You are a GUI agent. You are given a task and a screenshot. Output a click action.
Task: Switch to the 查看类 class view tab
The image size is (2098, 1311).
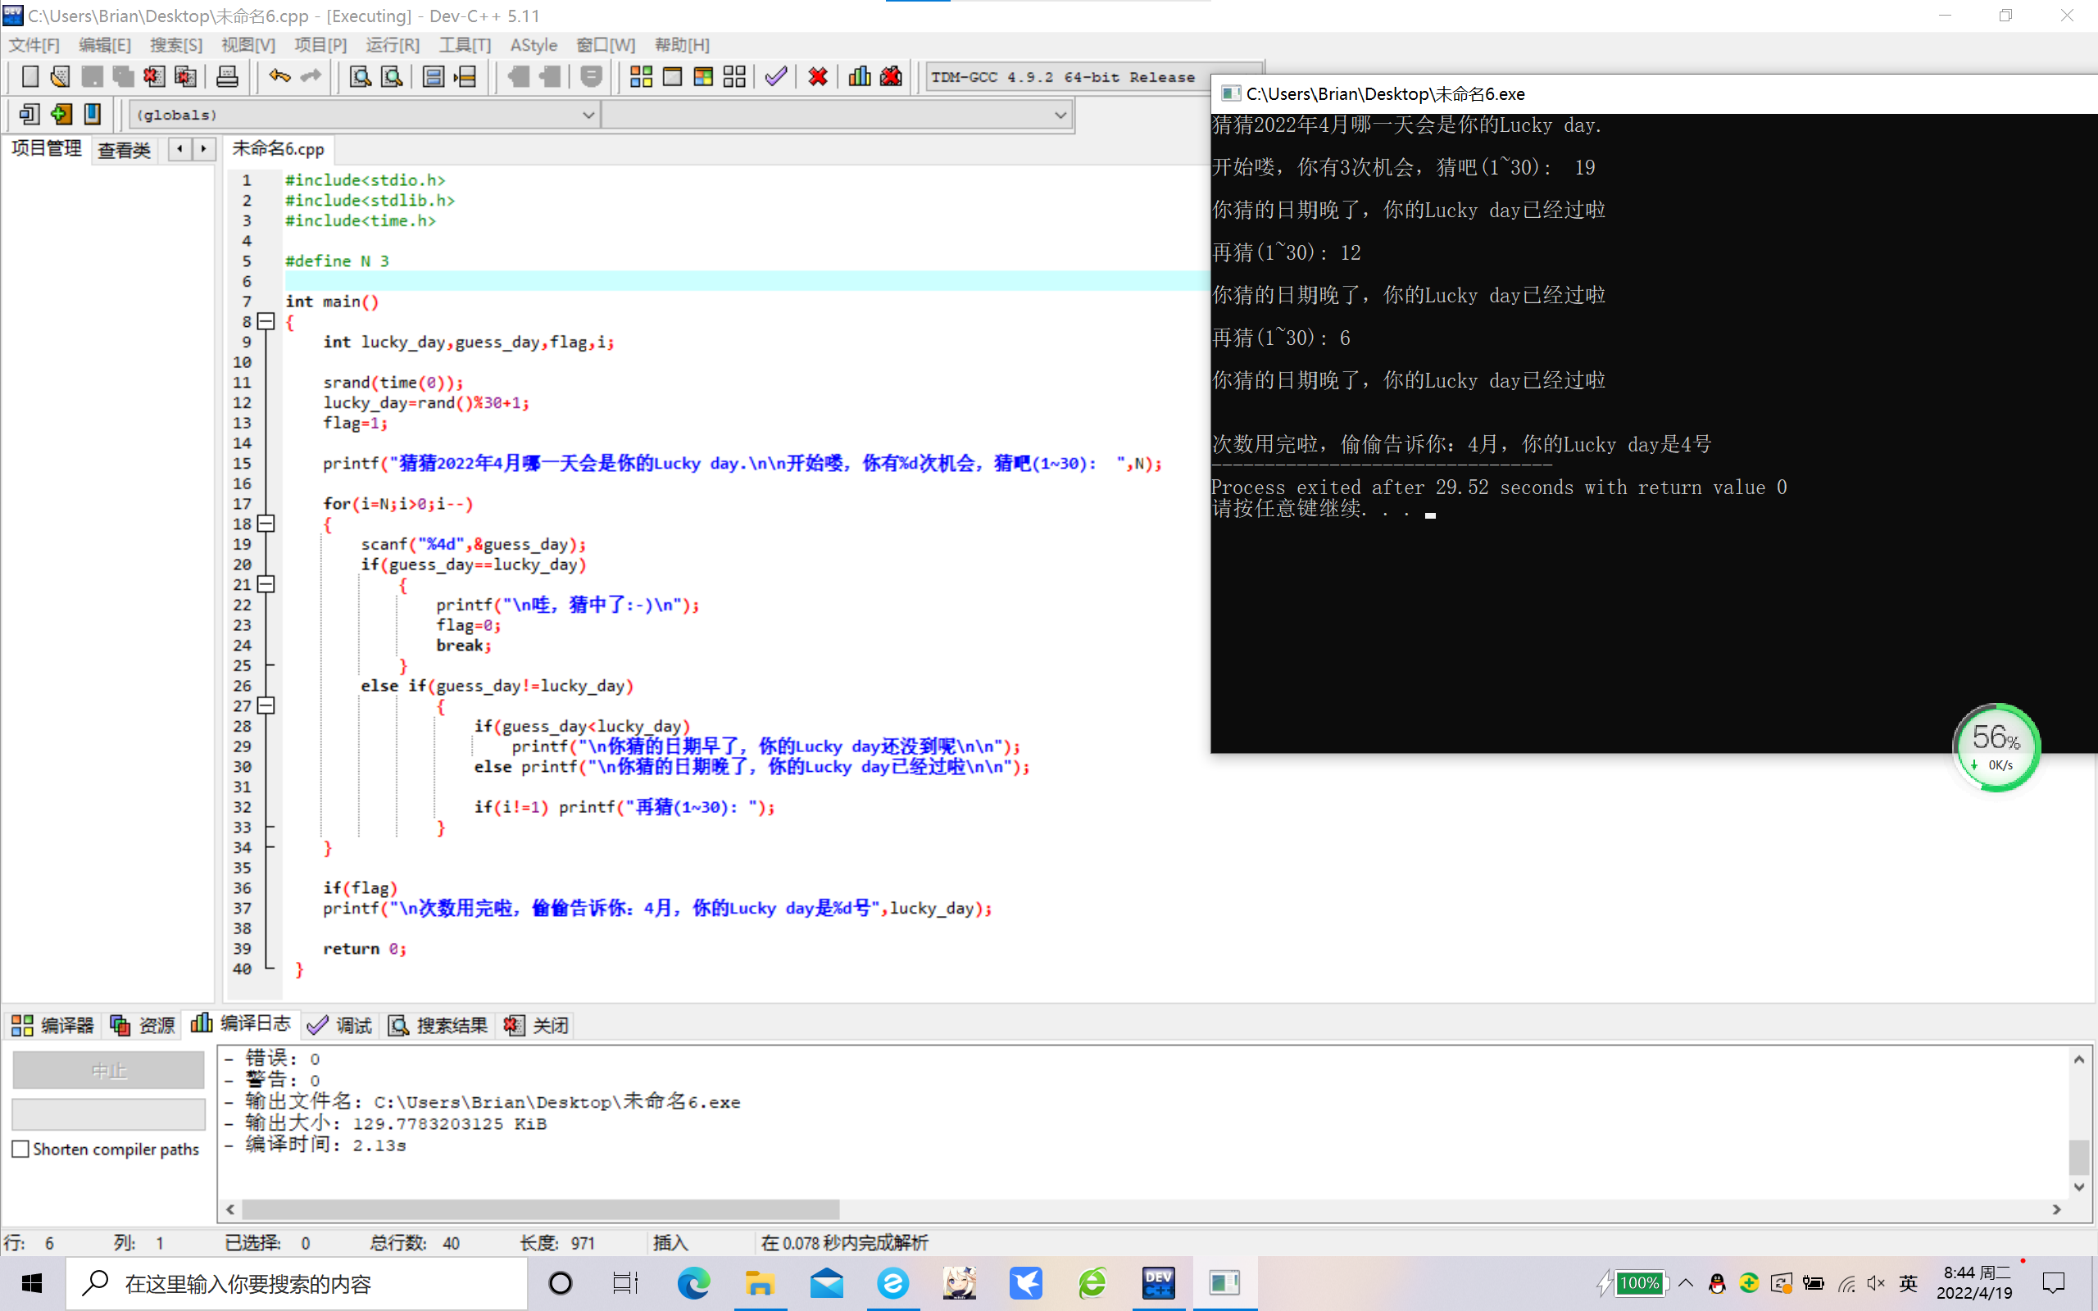coord(124,150)
